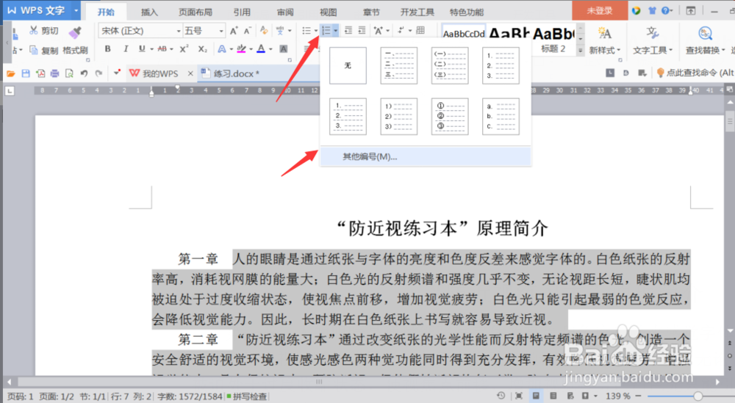Click the New Style (新样式) icon
The width and height of the screenshot is (735, 403).
click(x=604, y=34)
